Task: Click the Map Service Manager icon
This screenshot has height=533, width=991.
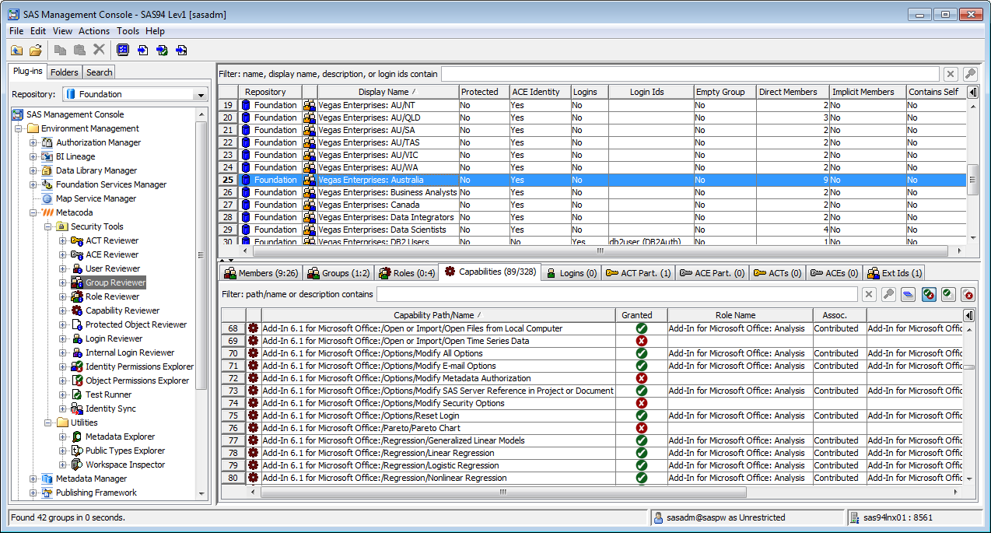Action: [47, 198]
